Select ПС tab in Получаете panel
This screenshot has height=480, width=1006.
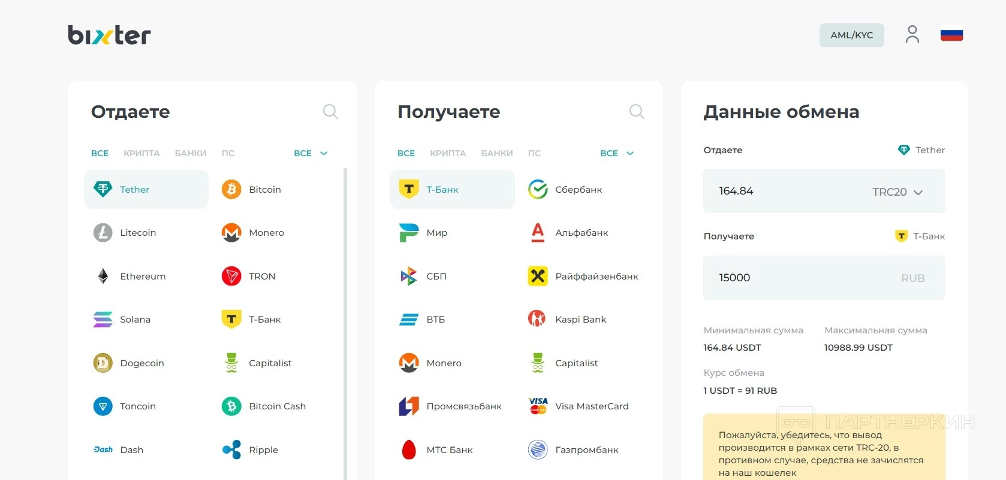pyautogui.click(x=534, y=153)
